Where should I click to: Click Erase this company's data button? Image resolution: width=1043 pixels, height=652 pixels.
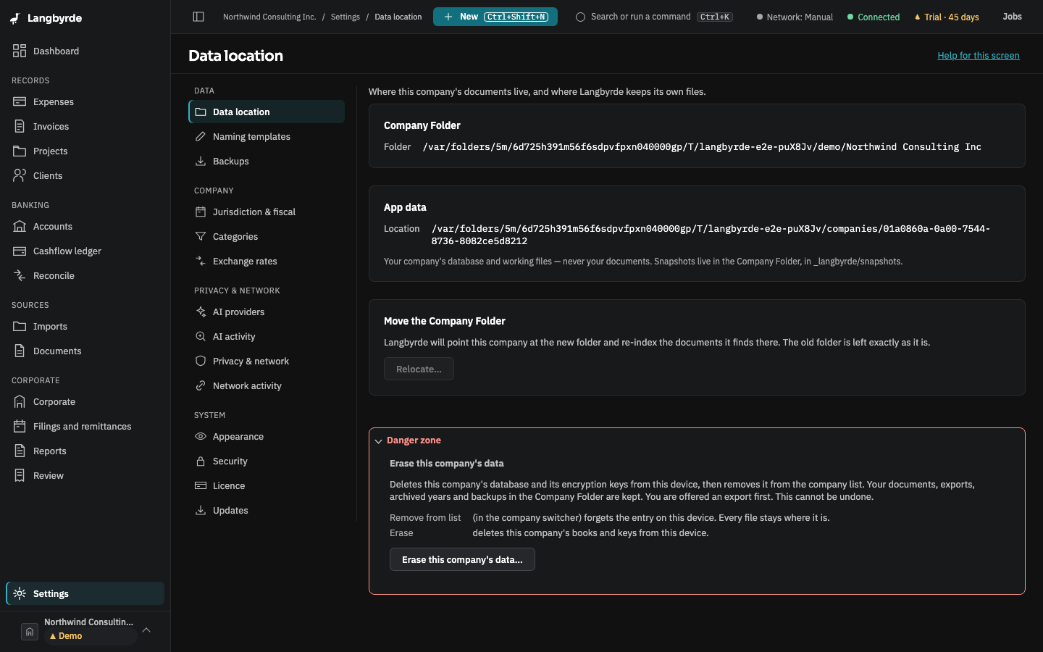click(462, 560)
